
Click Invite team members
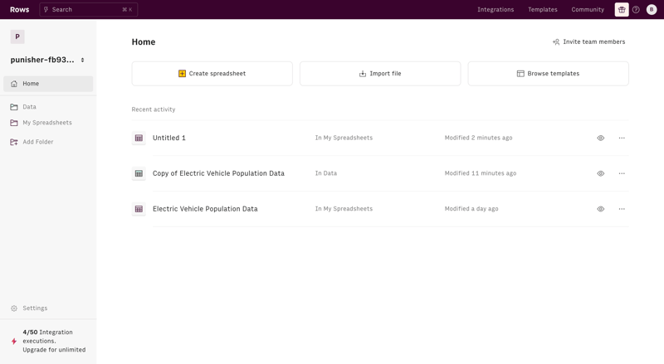588,42
